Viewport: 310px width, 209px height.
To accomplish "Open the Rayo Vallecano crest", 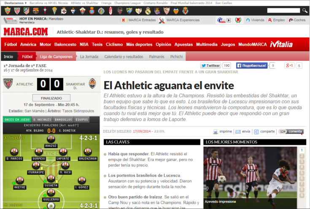I will coord(139,11).
